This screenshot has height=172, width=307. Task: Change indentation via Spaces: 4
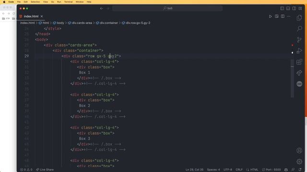coord(213,170)
